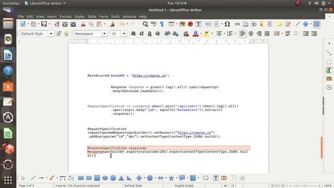Cut selection with scissors icon
Image resolution: width=334 pixels, height=188 pixels.
click(83, 24)
